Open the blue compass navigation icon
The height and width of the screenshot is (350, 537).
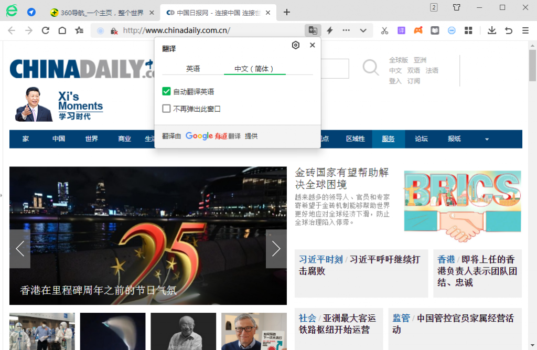(x=31, y=13)
